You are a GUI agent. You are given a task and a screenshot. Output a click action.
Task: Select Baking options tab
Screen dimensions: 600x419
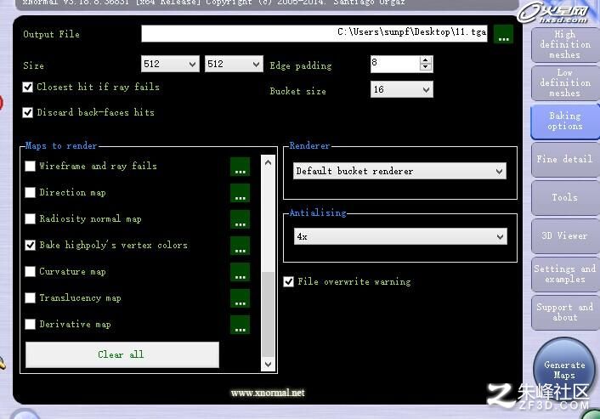[x=565, y=122]
